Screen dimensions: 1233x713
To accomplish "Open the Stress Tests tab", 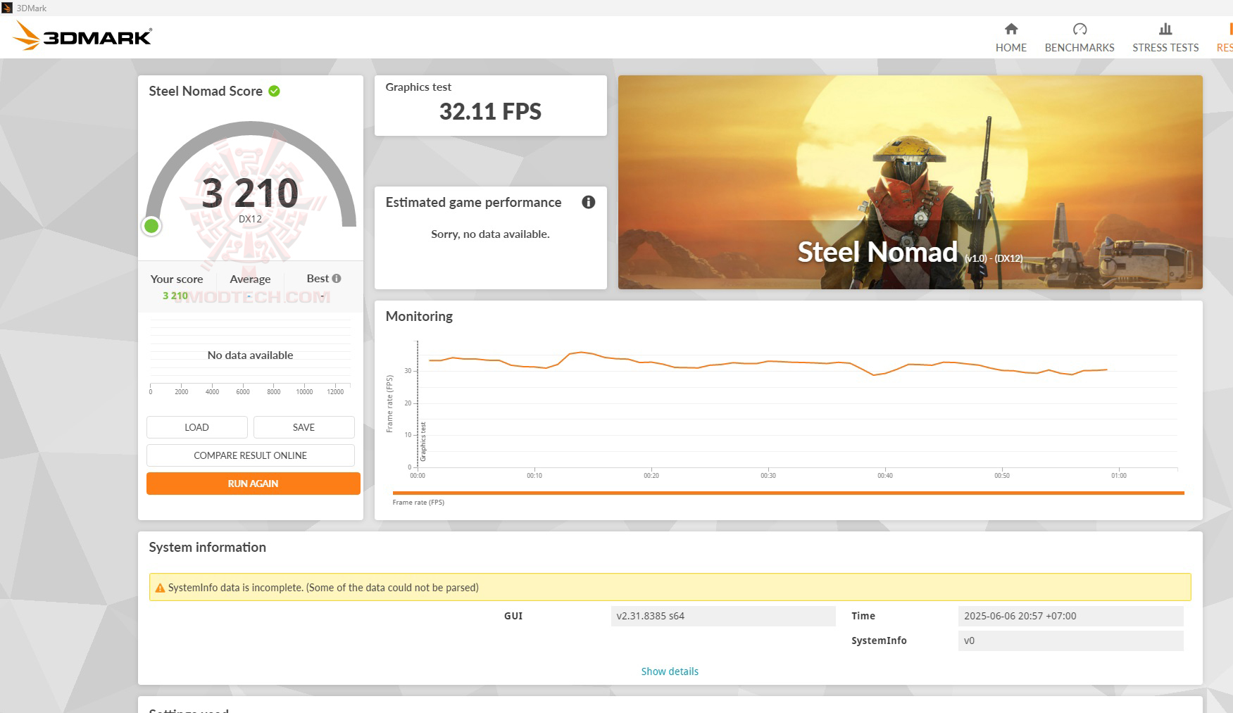I will coord(1165,37).
